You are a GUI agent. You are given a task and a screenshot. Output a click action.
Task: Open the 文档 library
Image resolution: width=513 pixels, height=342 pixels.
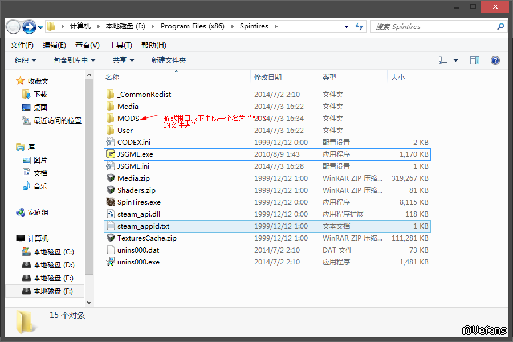(40, 173)
